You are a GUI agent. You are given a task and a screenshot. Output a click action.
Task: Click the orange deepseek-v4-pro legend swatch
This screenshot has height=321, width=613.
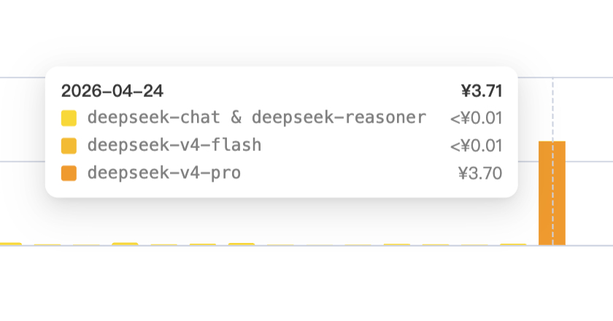tap(69, 174)
